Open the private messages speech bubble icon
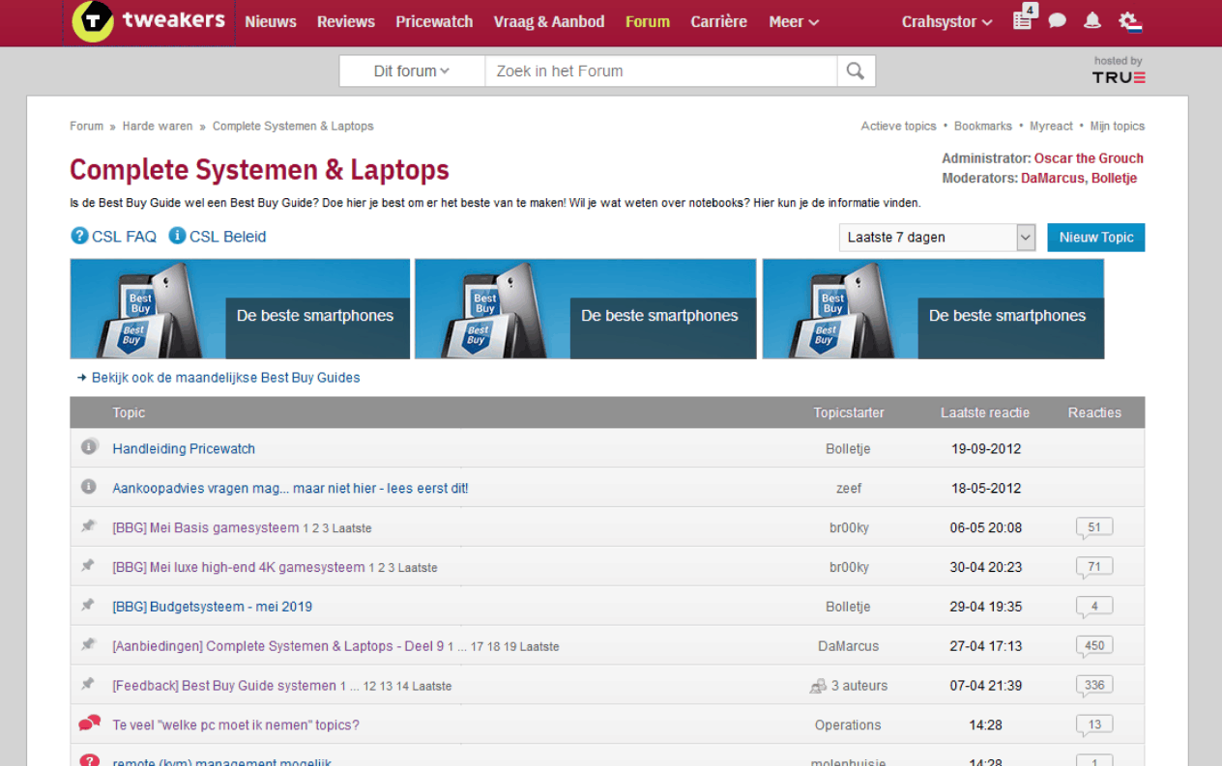1222x766 pixels. tap(1058, 21)
